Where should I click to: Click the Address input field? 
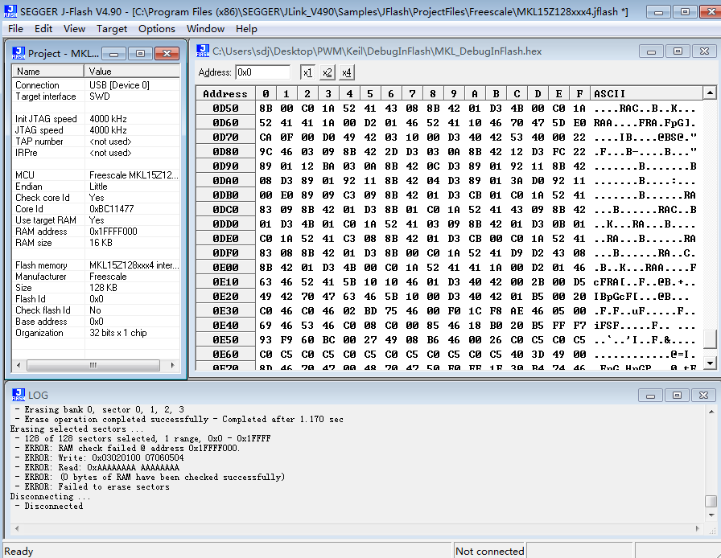(x=262, y=72)
